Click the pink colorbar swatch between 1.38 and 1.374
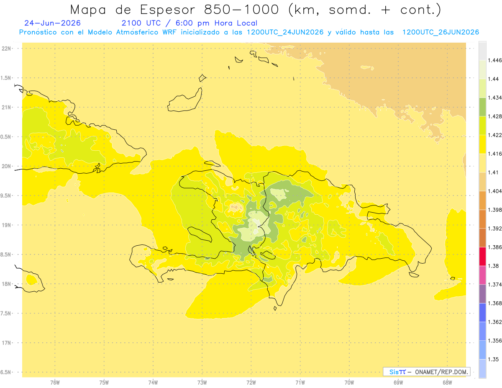 pos(482,275)
